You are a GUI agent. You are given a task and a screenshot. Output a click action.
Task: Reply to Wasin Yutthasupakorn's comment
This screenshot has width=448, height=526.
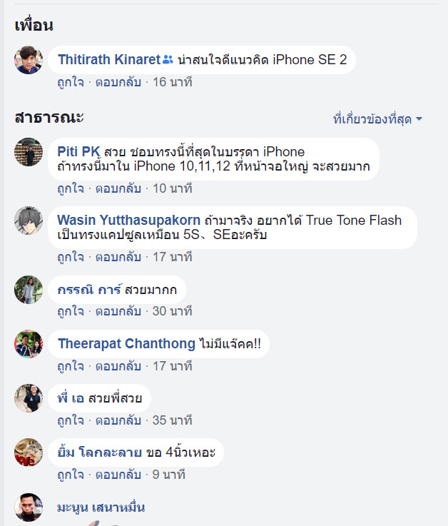118,257
